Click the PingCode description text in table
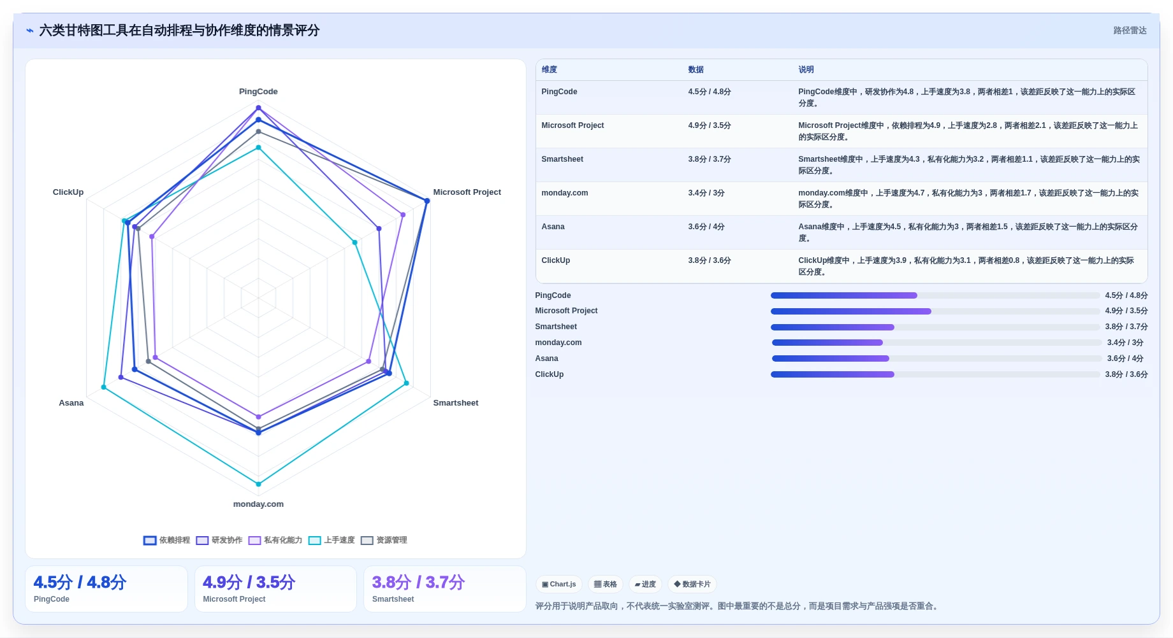Image resolution: width=1173 pixels, height=638 pixels. (x=967, y=97)
